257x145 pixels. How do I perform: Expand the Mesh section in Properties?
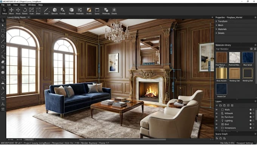point(217,25)
